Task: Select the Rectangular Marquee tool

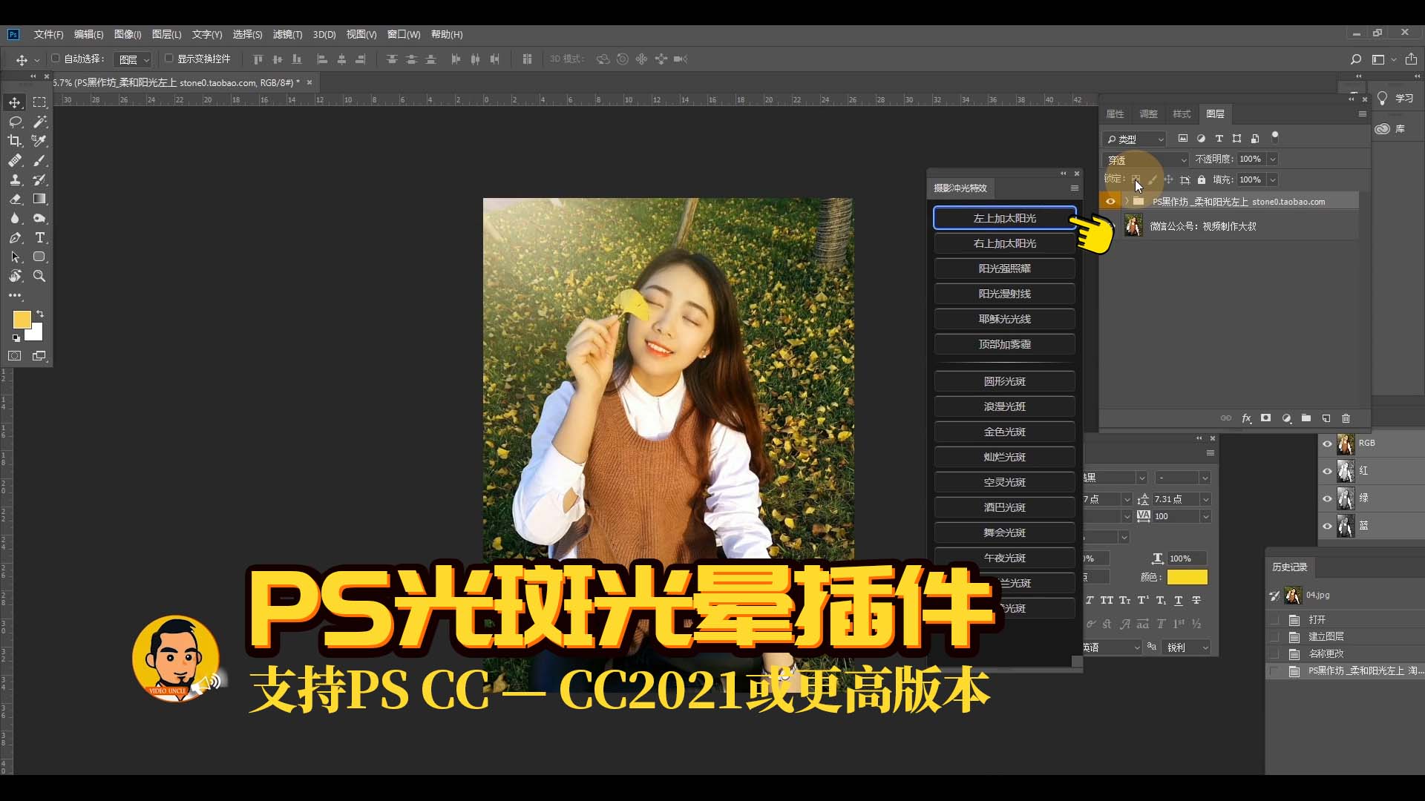Action: pos(39,102)
